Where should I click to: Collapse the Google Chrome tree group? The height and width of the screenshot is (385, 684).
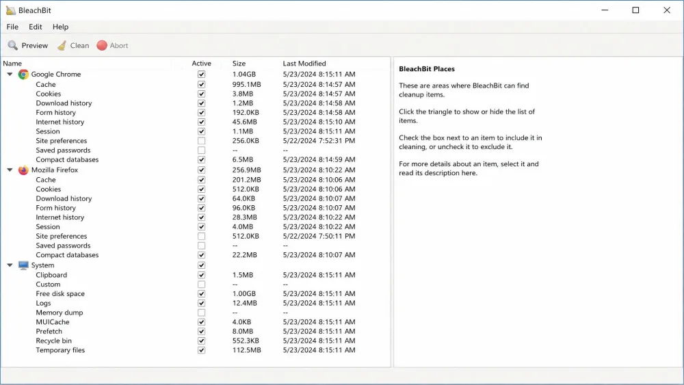click(x=10, y=74)
